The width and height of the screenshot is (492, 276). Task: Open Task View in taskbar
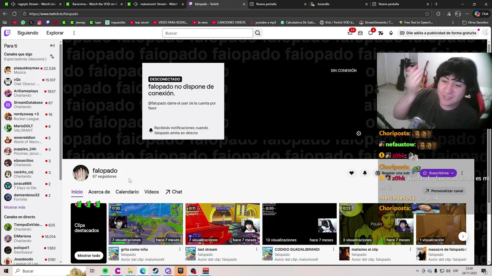point(92,271)
